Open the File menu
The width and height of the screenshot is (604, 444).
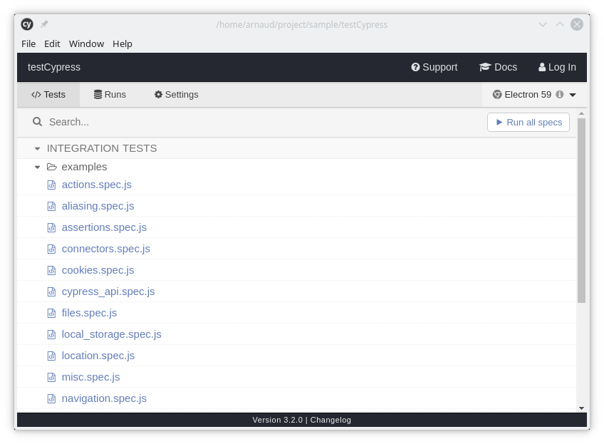coord(28,43)
